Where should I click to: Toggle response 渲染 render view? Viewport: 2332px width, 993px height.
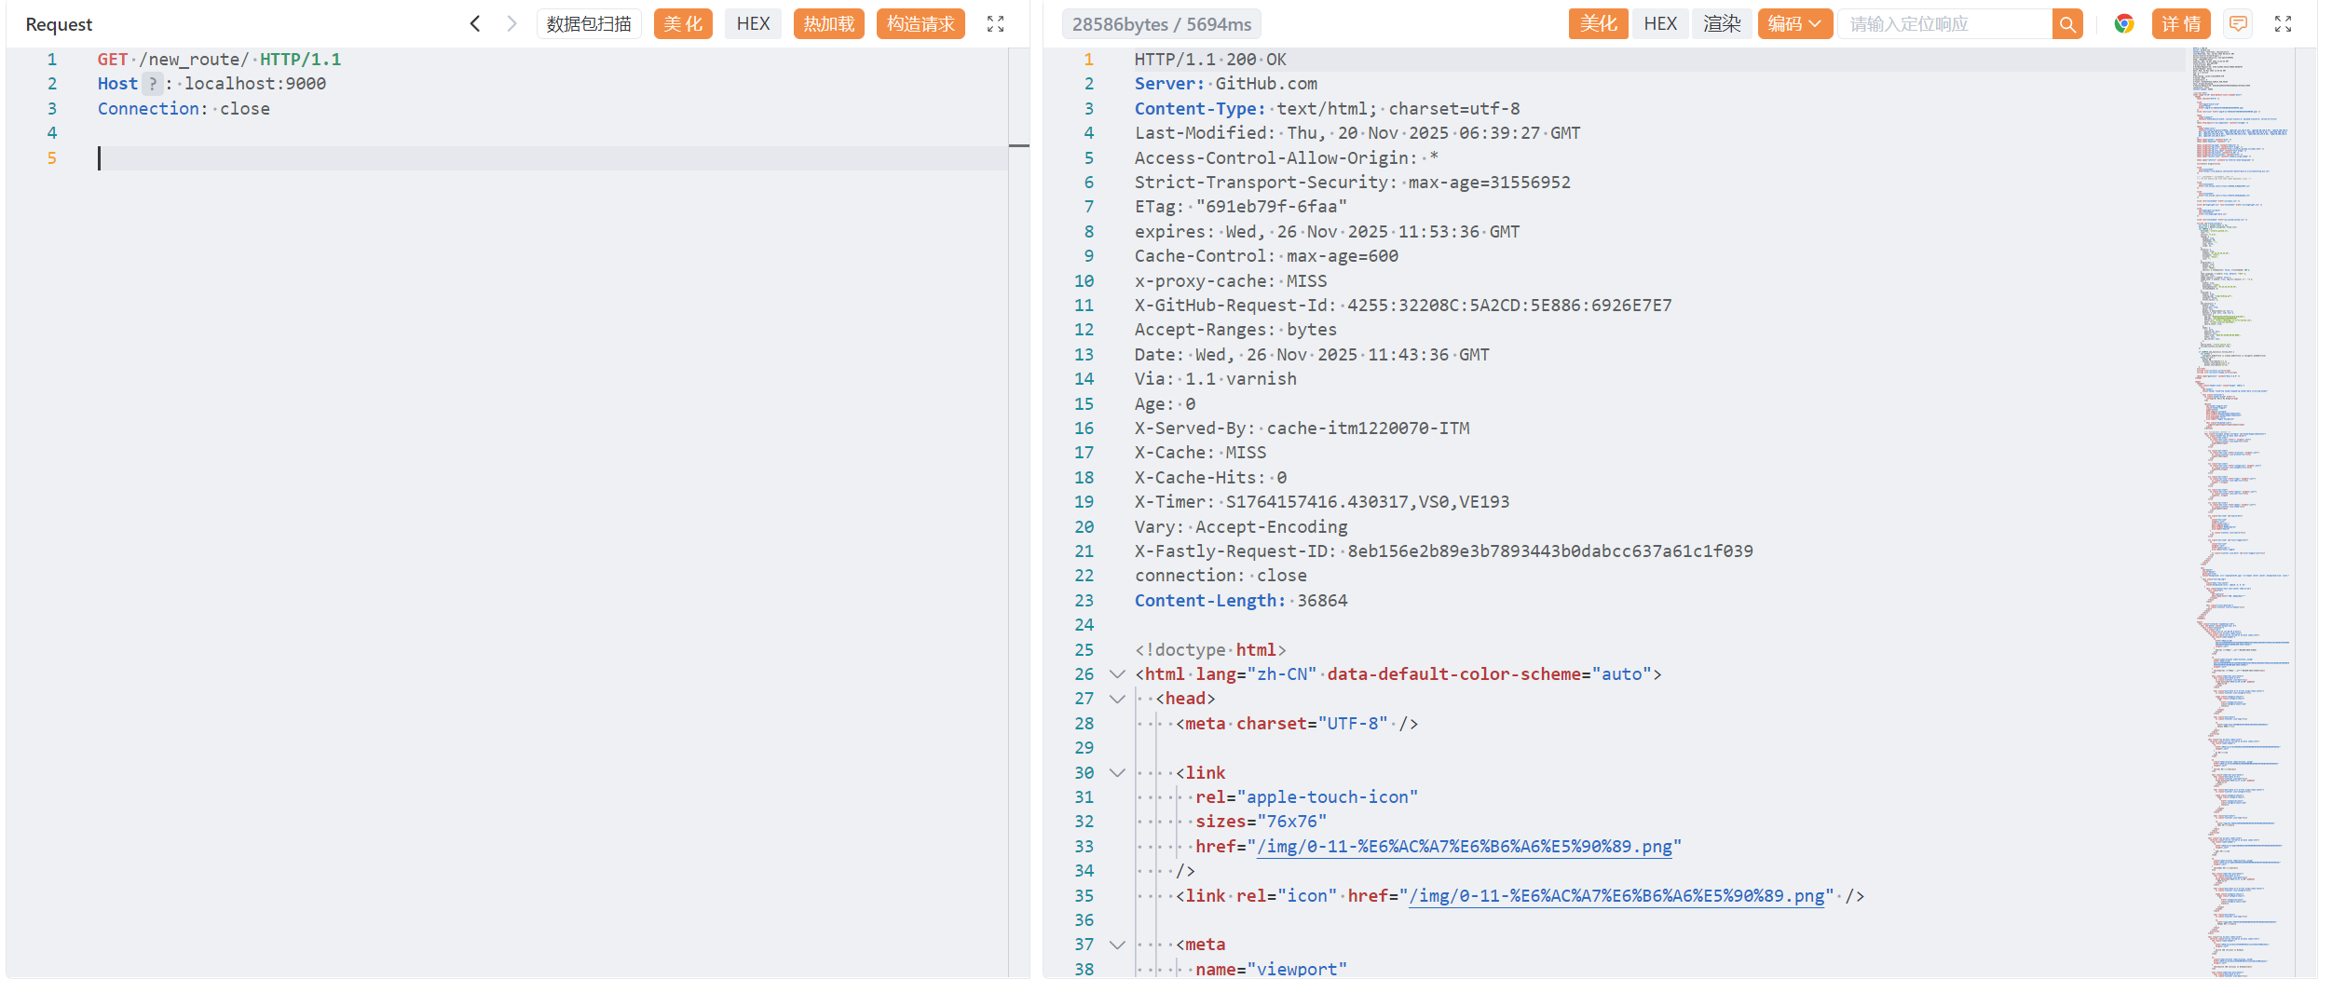[x=1722, y=24]
